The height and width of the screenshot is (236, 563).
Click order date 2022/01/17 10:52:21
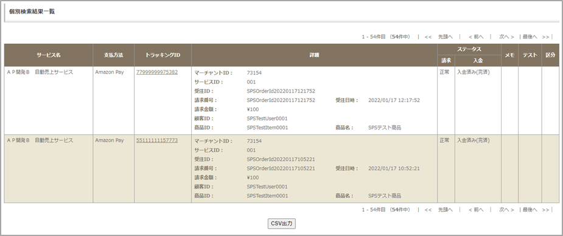tap(394, 168)
